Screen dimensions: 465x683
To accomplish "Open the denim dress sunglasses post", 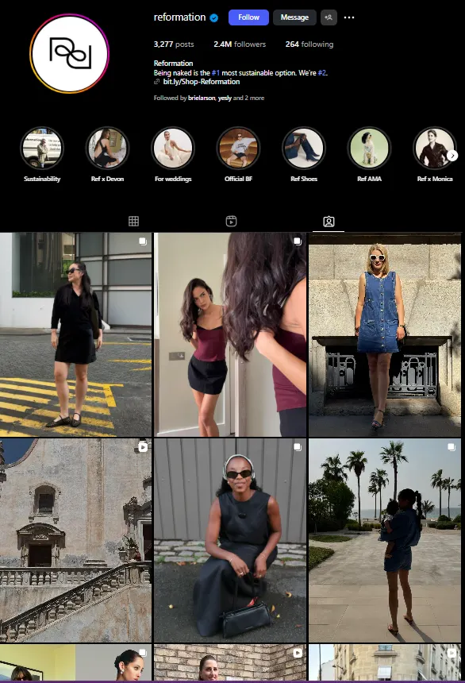I will pos(385,334).
